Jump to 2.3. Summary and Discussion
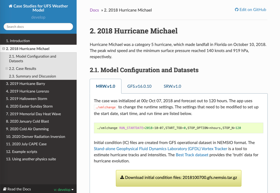280x193 pixels. pos(38,76)
